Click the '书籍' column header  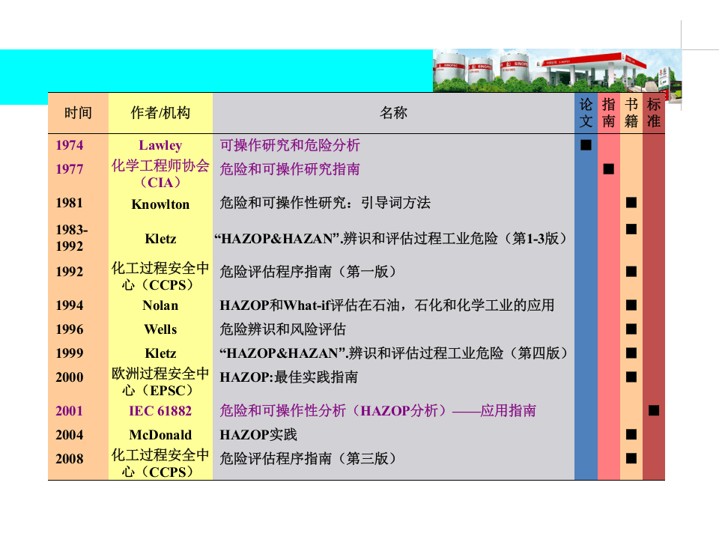(631, 113)
